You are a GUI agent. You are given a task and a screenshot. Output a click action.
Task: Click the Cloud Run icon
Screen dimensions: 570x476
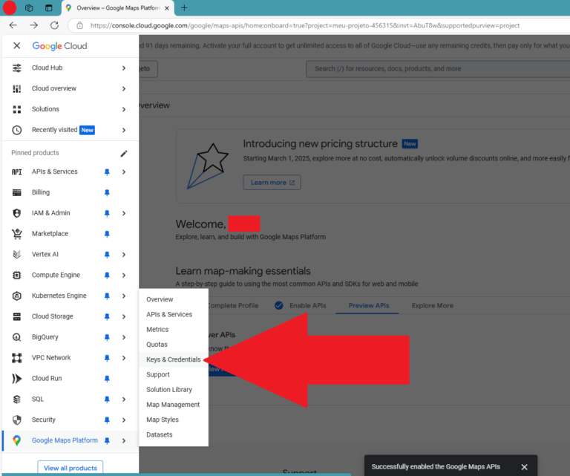pyautogui.click(x=16, y=379)
